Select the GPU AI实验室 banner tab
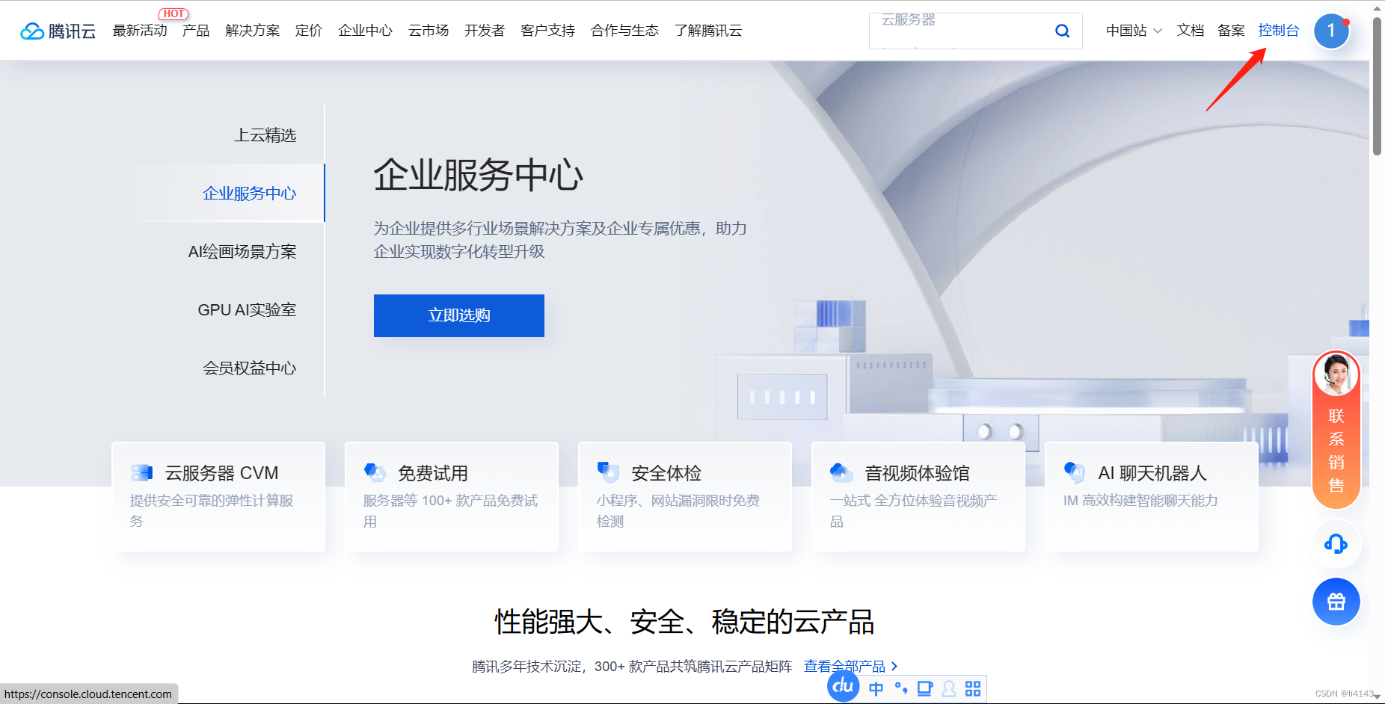 [247, 309]
